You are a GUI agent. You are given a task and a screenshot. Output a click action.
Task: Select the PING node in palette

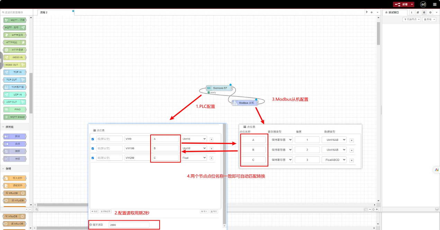click(15, 109)
